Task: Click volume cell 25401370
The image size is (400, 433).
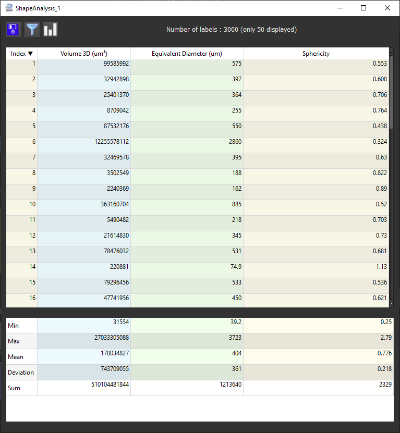Action: tap(84, 98)
